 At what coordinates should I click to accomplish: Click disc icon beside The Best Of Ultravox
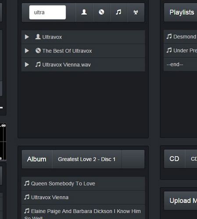[38, 50]
